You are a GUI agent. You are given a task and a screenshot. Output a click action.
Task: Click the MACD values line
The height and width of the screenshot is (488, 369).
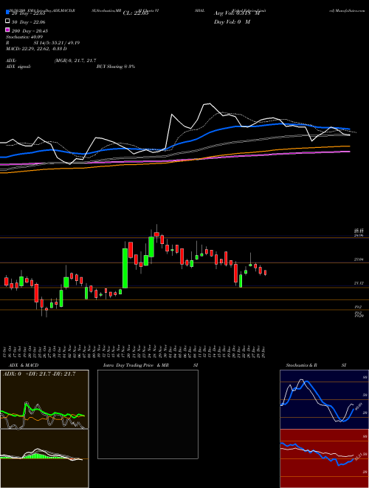point(36,49)
